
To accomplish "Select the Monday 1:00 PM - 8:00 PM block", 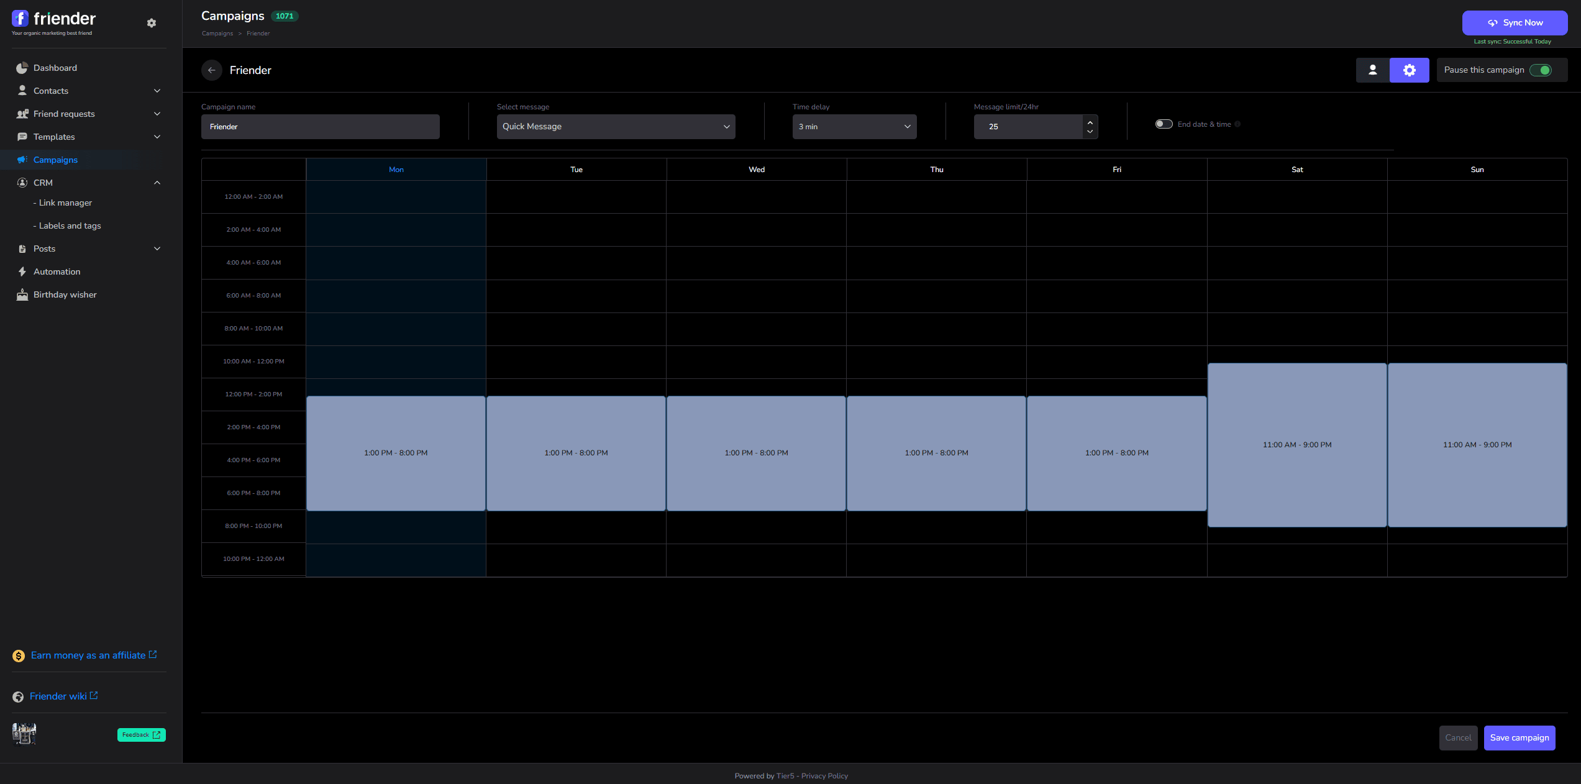I will click(x=396, y=454).
